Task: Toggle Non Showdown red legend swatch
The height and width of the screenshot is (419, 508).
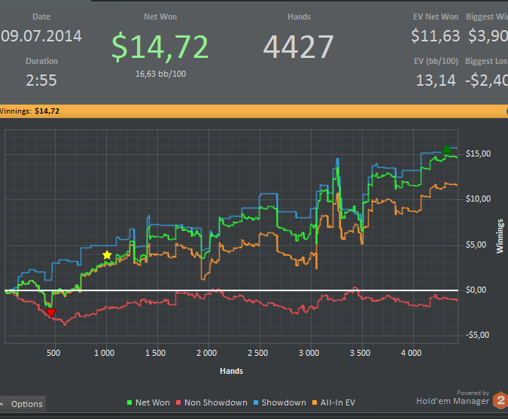Action: 178,402
